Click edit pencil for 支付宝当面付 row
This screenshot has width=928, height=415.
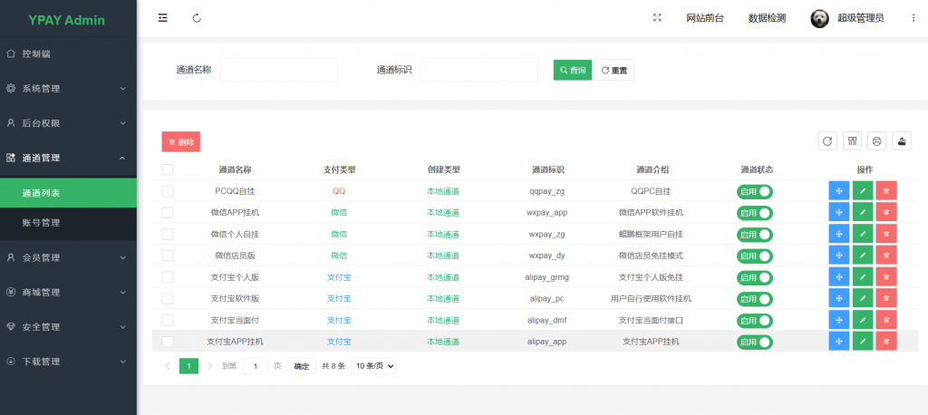tap(863, 320)
